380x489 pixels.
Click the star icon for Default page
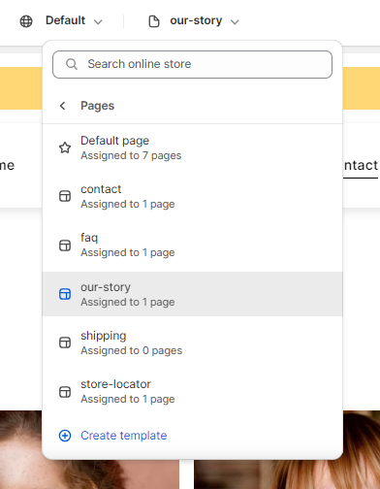click(x=65, y=147)
